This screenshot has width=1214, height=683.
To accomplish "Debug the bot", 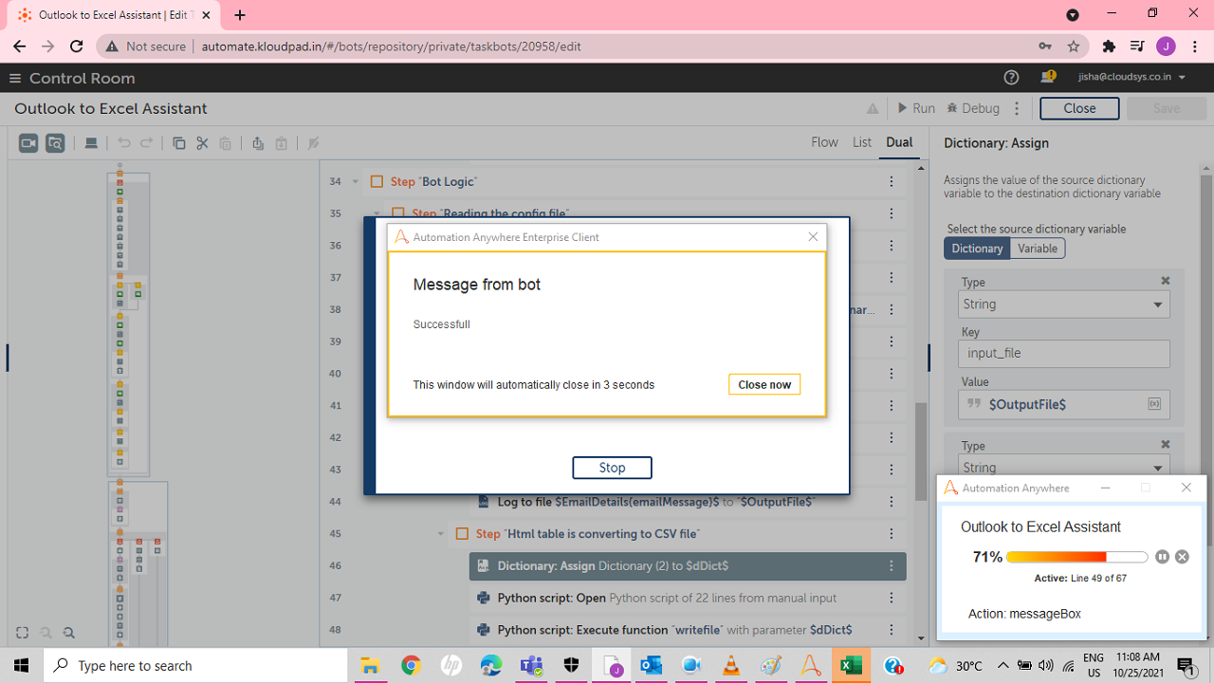I will [x=973, y=108].
